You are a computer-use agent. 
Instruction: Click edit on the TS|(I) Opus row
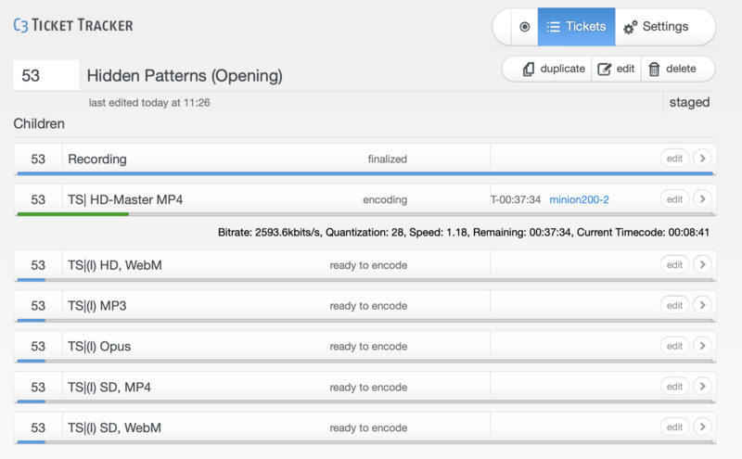pos(674,347)
